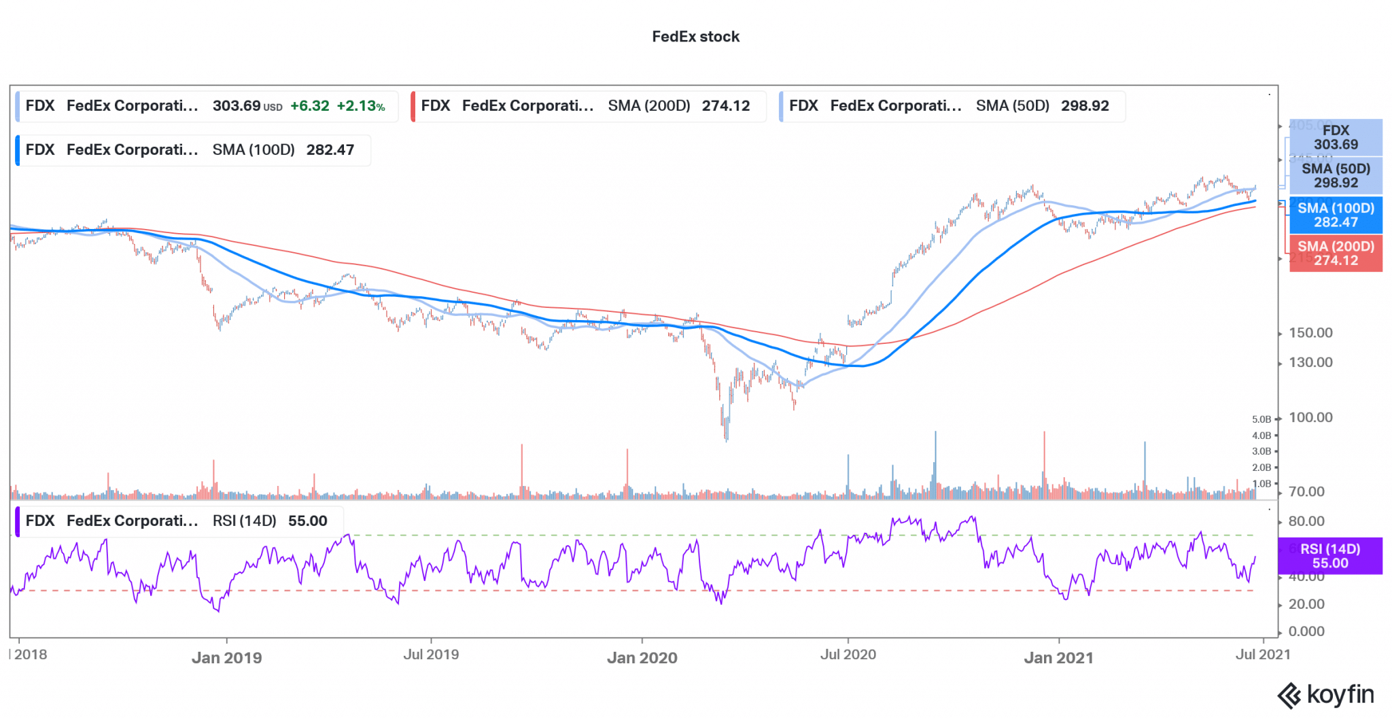This screenshot has width=1392, height=719.
Task: Click the 80.00 RSI axis label
Action: 1306,521
